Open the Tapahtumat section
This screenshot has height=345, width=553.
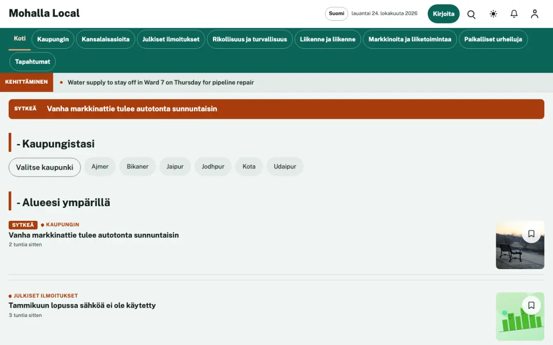(33, 62)
